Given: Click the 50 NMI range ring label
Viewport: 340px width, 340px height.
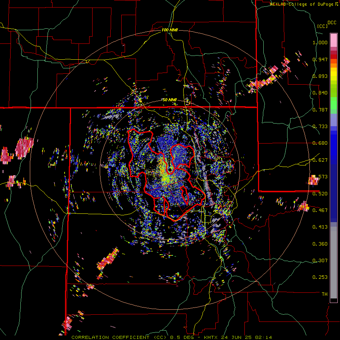Looking at the screenshot, I should point(170,100).
